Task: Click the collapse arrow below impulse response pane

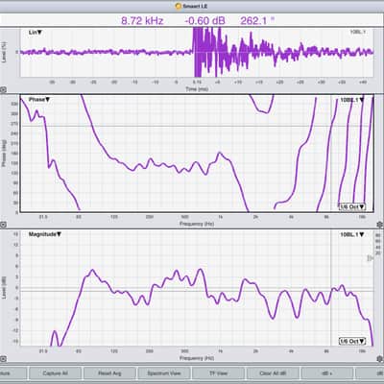Action: (x=3, y=90)
